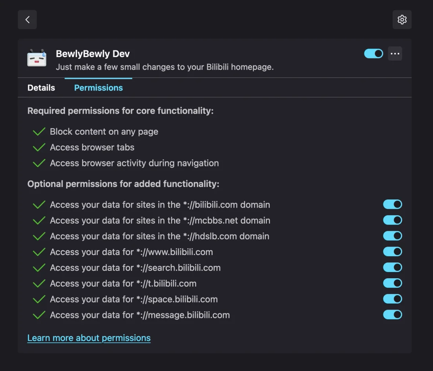Click checkmark beside 'Access browser tabs'
Viewport: 433px width, 371px height.
[39, 148]
